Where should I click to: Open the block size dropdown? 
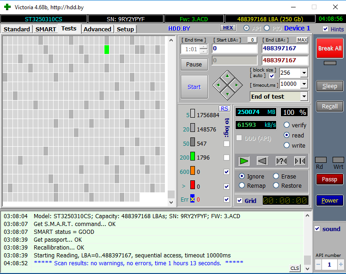tap(304, 73)
